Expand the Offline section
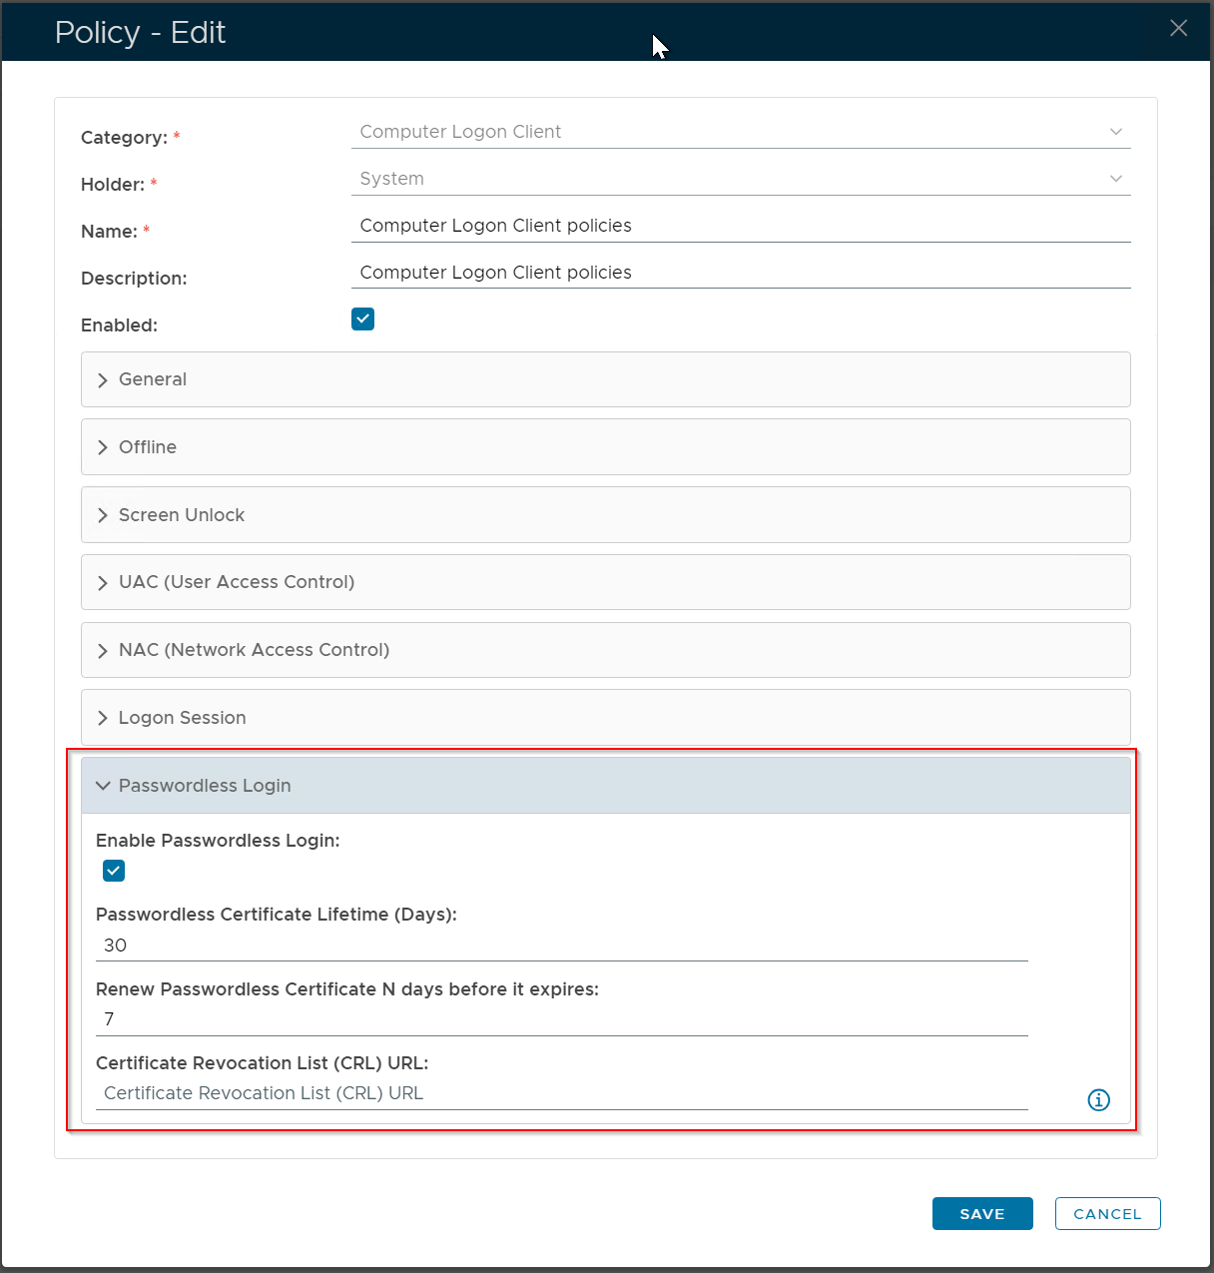The width and height of the screenshot is (1214, 1273). click(605, 447)
